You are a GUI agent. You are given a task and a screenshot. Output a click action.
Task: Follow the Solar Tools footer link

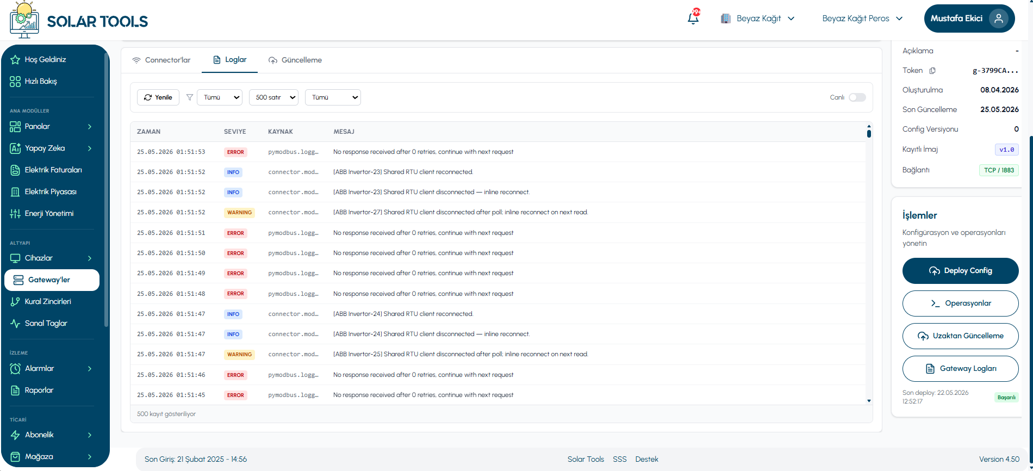586,459
